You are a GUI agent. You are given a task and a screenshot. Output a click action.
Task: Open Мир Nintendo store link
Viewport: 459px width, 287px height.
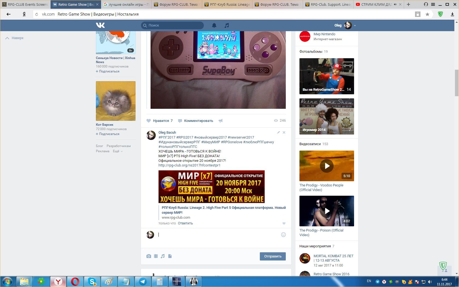pos(324,34)
